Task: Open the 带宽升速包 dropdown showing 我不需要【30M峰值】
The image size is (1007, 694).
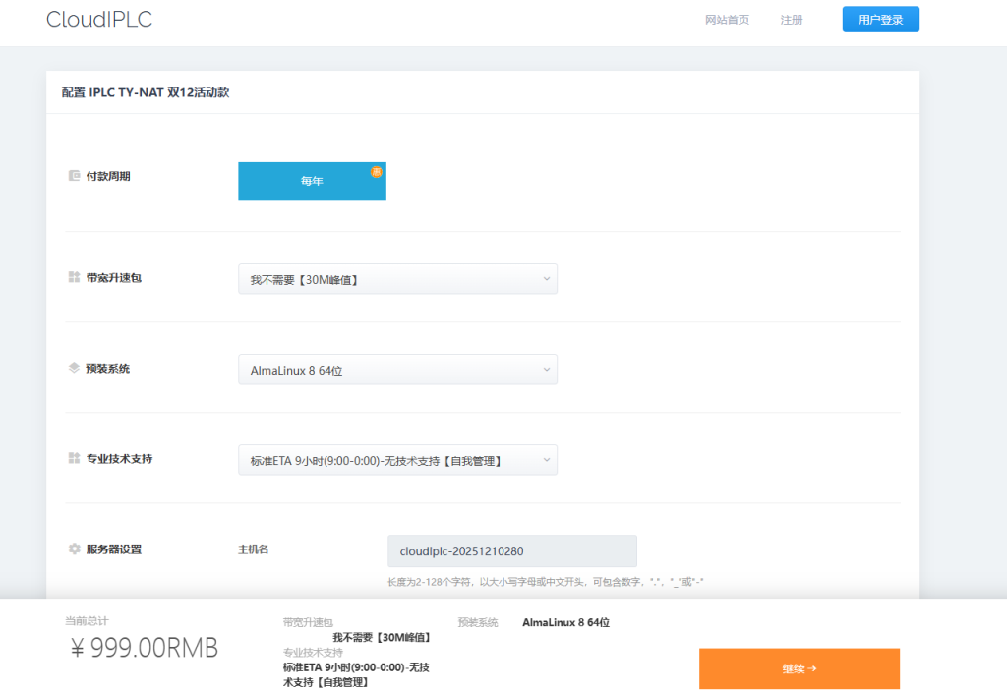Action: click(397, 279)
